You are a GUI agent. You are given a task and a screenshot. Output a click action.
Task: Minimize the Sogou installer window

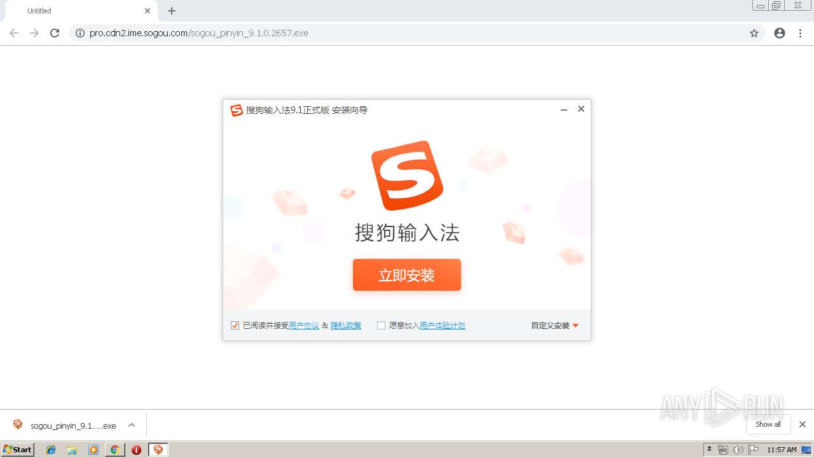[x=563, y=109]
